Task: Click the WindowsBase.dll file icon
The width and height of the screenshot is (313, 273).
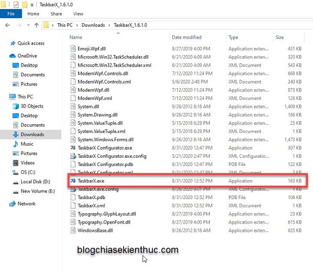Action: [73, 230]
